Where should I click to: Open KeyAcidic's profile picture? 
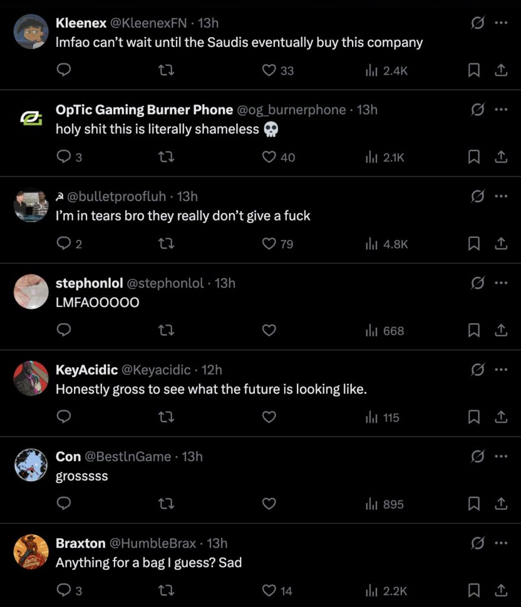pyautogui.click(x=30, y=378)
